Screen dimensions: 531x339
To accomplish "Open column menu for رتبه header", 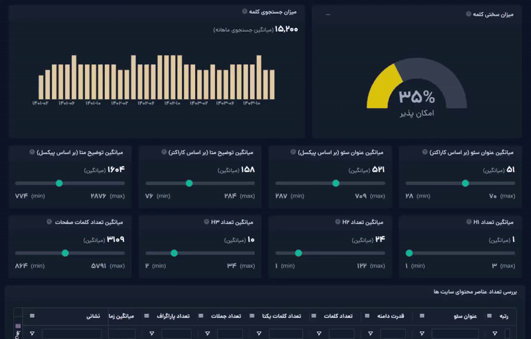I will click(x=490, y=316).
